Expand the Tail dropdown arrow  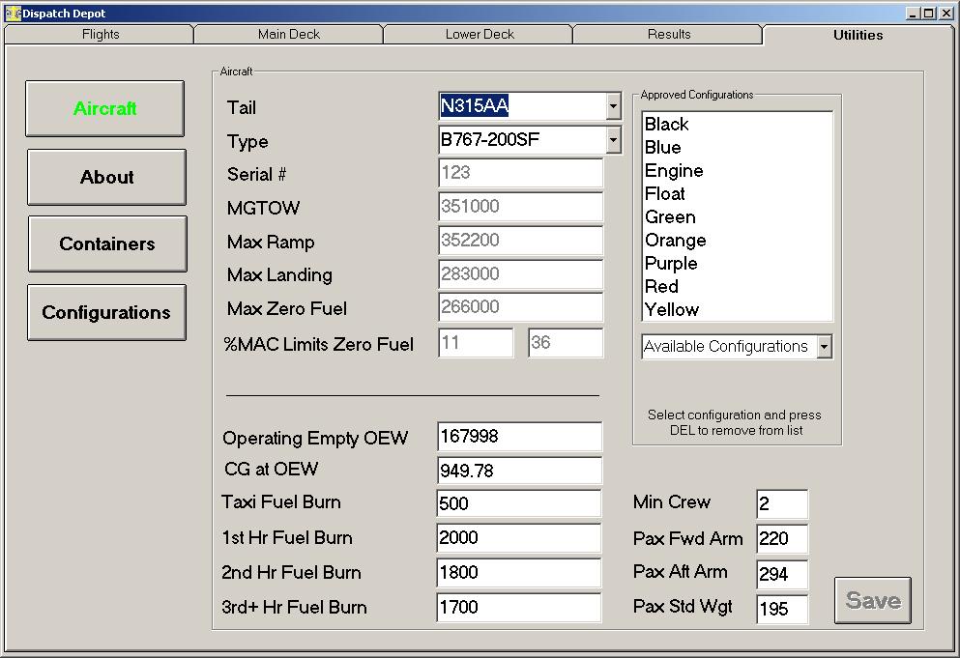613,106
